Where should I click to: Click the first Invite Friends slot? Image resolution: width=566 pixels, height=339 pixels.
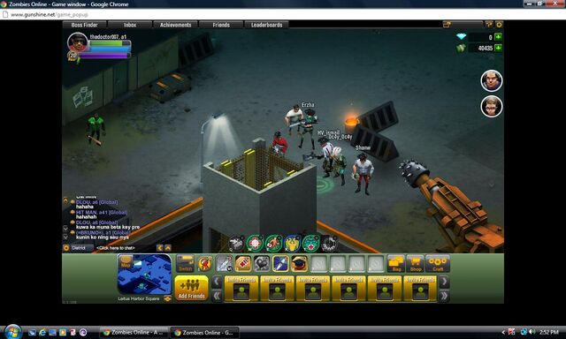coord(241,289)
